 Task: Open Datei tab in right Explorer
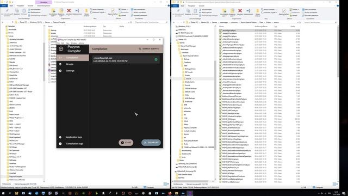pyautogui.click(x=175, y=5)
